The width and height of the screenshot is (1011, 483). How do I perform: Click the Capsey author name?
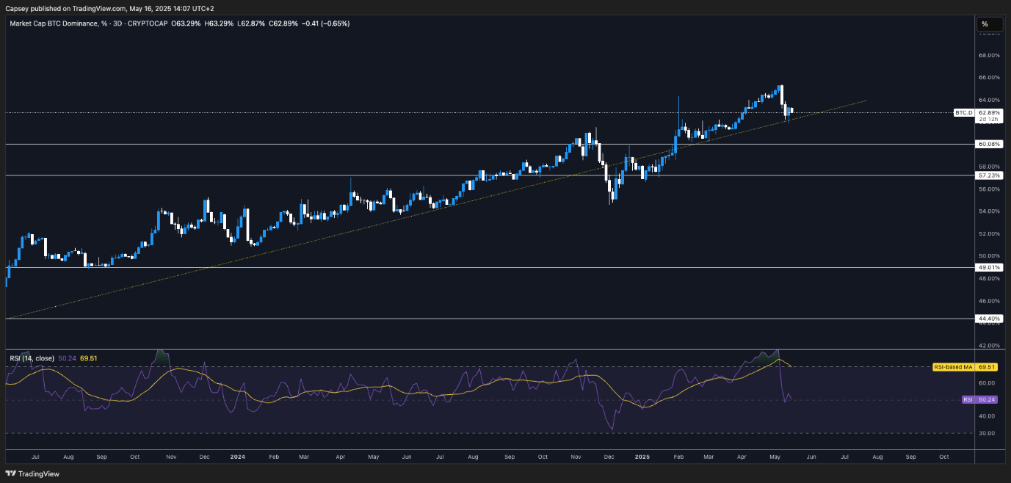(x=15, y=9)
